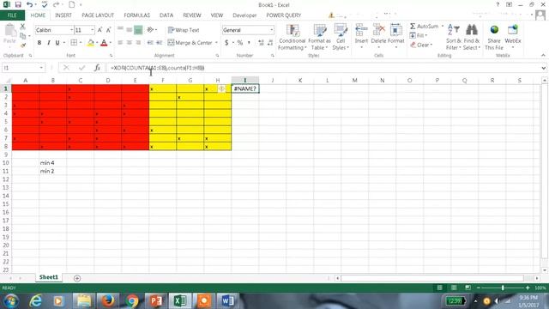Insert cells using the Insert button
549x309 pixels.
361,35
